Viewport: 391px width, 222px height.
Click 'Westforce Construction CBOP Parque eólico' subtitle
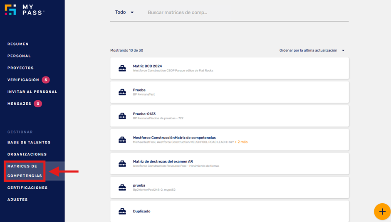click(173, 71)
